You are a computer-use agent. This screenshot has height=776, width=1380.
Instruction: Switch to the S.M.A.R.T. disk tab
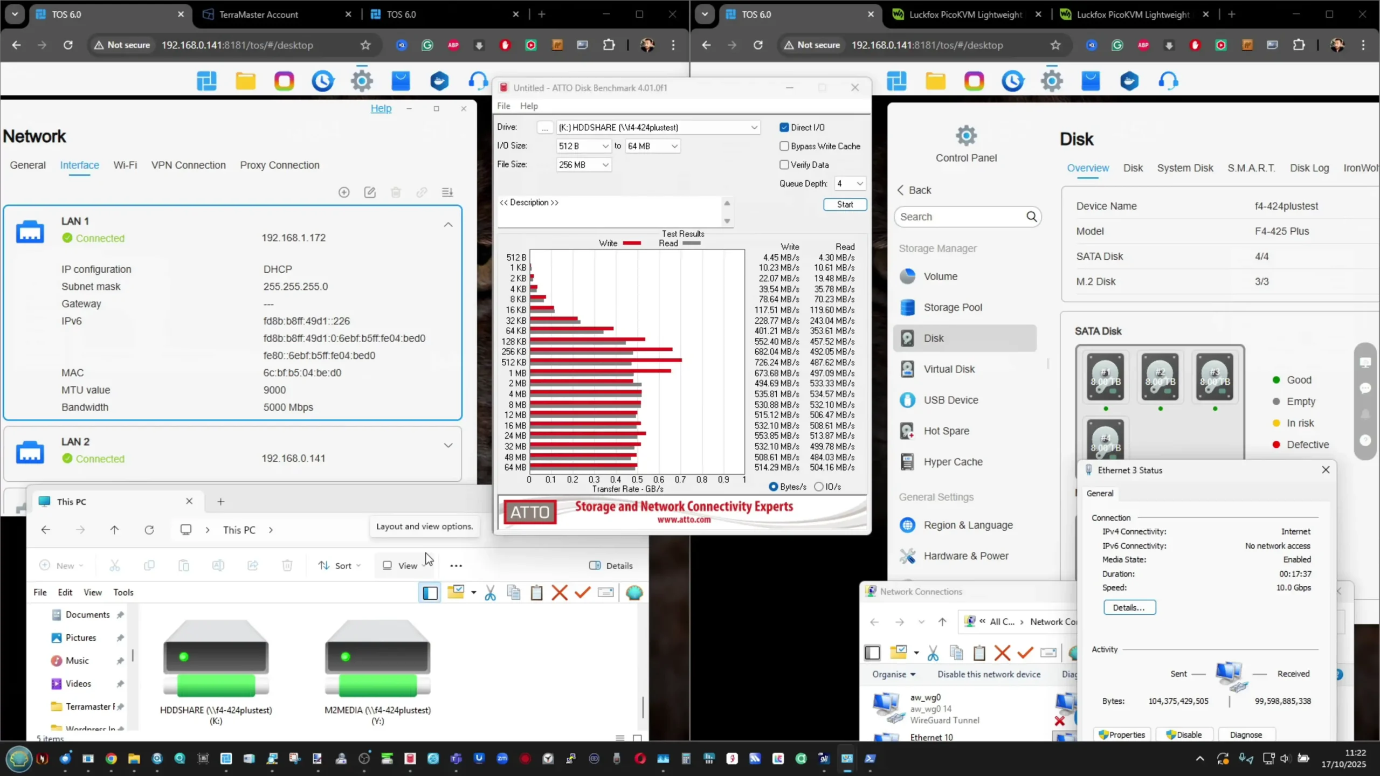[1251, 168]
